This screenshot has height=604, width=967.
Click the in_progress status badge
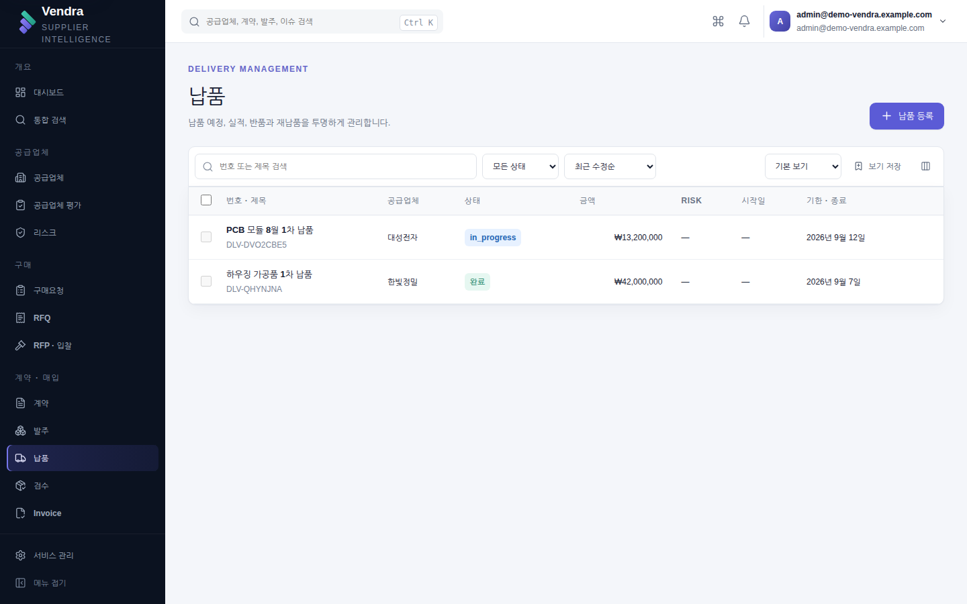pos(493,238)
